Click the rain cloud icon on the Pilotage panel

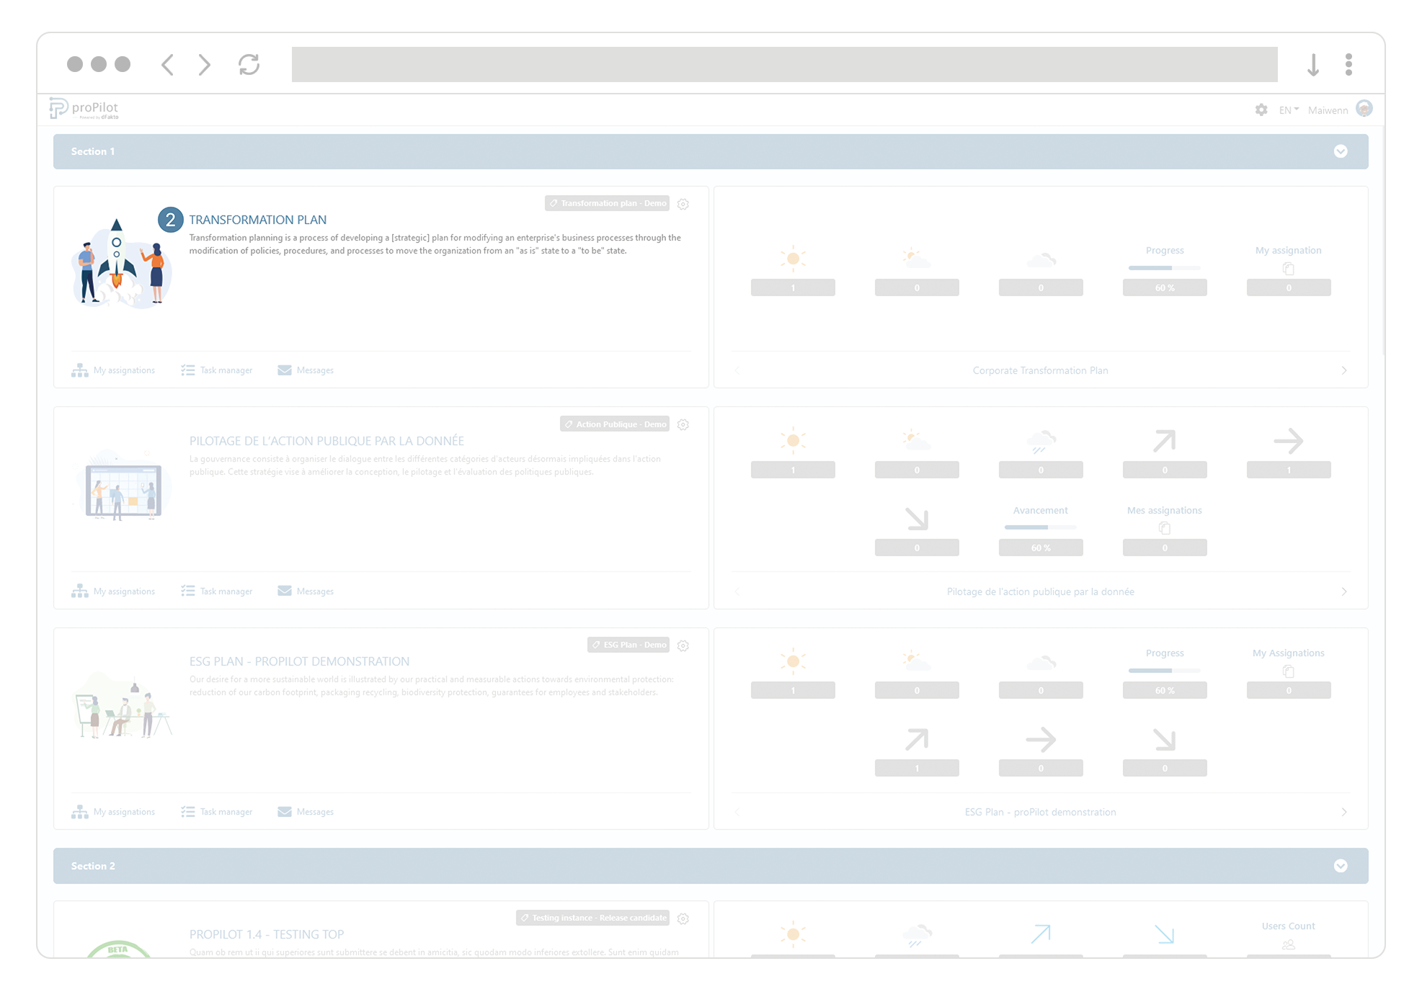(1040, 441)
